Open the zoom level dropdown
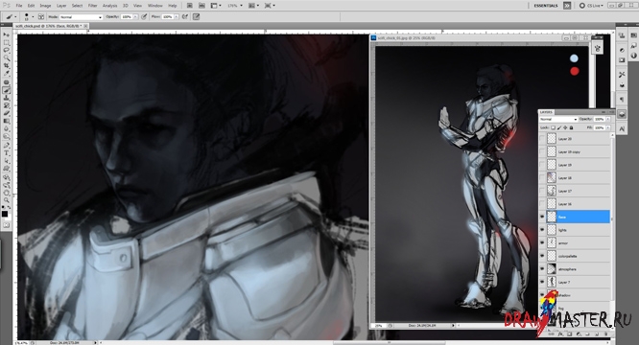Viewport: 639px width, 345px height. [x=235, y=6]
